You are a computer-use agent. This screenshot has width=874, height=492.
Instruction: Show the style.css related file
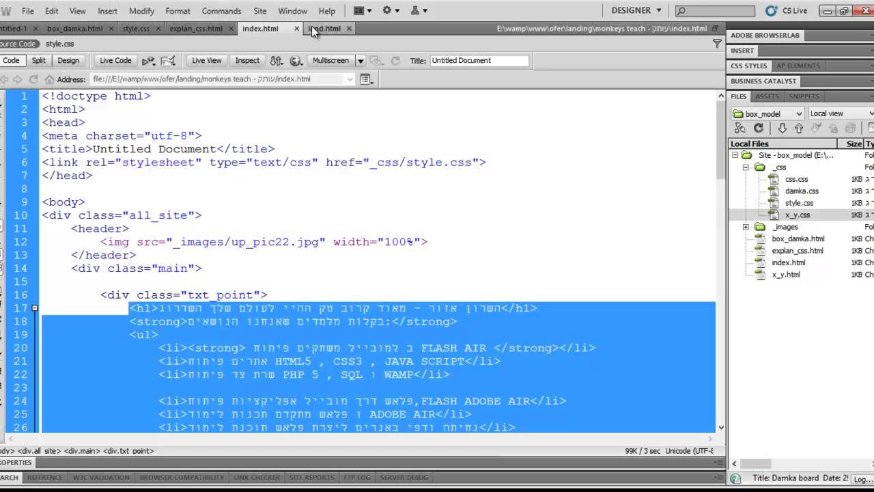(59, 44)
